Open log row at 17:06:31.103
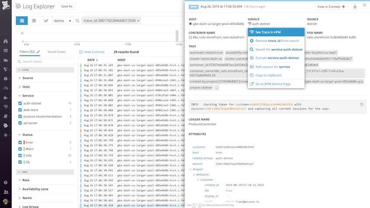 coord(132,65)
